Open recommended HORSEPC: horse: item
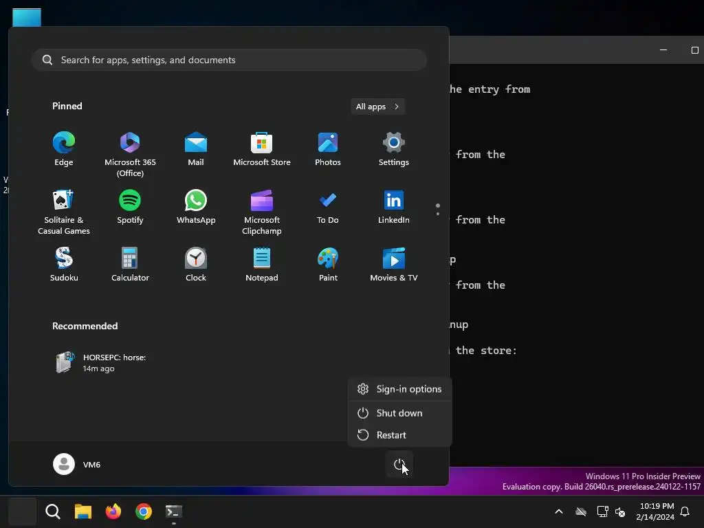704x528 pixels. [x=101, y=363]
